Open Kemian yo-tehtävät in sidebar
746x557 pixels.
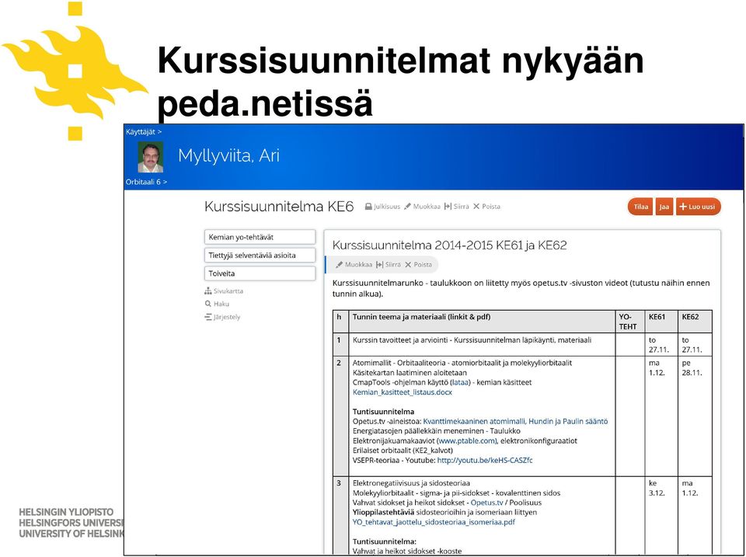point(260,237)
